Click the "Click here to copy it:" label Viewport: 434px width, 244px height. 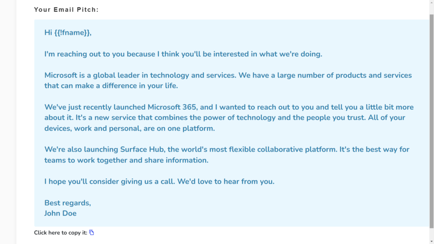coord(61,233)
